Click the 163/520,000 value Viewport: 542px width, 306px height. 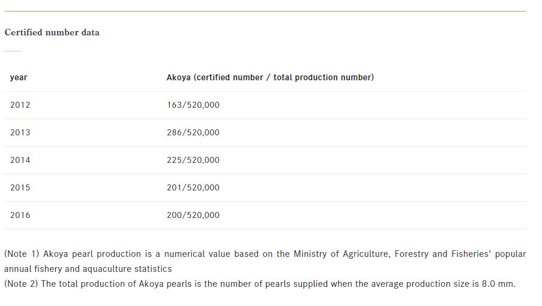[x=193, y=105]
